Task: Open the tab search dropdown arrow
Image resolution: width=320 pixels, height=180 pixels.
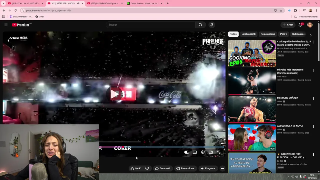Action: click(x=3, y=3)
